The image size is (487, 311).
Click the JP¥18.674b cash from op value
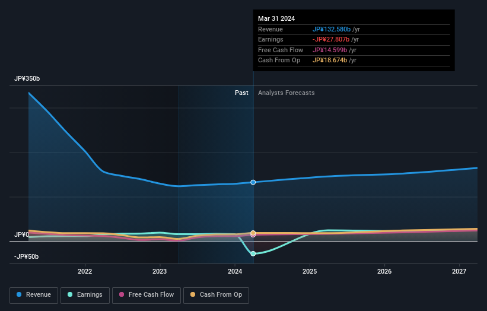[330, 61]
